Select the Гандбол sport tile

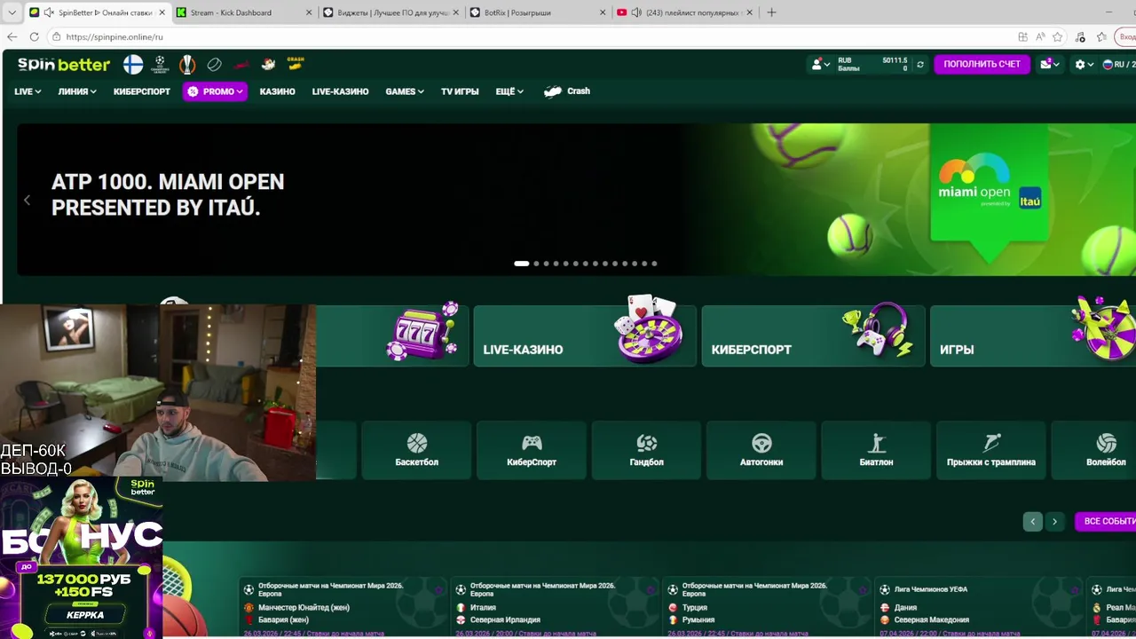[x=646, y=450]
